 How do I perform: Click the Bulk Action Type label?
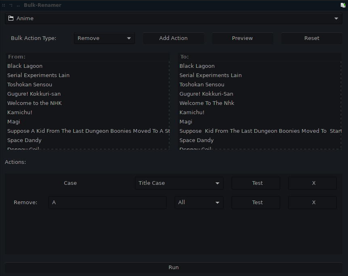(x=34, y=38)
